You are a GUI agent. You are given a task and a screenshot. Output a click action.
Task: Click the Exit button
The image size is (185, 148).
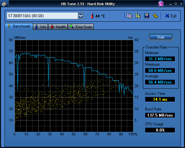171,16
